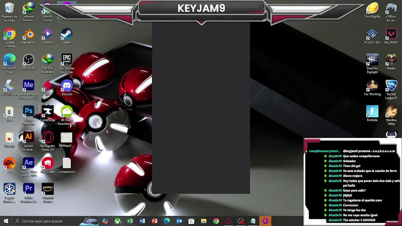Launch Fortnite desktop shortcut
402x226 pixels.
(372, 114)
